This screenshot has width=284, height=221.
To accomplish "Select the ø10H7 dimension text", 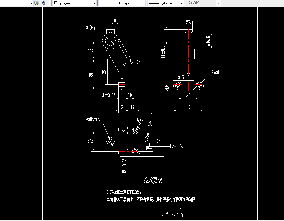I will (x=90, y=28).
